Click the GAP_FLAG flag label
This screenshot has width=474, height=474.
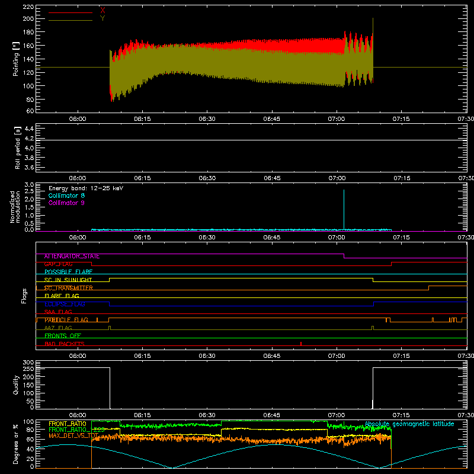pos(58,264)
